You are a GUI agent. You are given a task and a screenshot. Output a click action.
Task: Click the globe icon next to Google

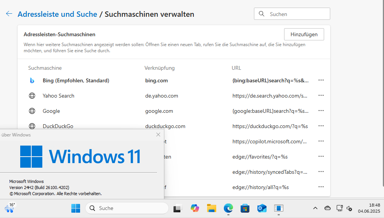(32, 111)
